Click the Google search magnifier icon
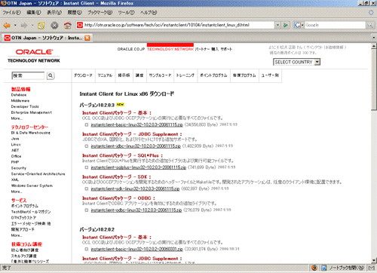This screenshot has width=377, height=273. point(370,25)
